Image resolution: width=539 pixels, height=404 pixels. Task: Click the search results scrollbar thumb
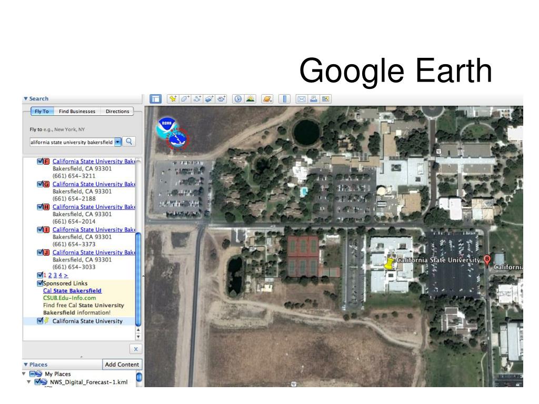[138, 279]
